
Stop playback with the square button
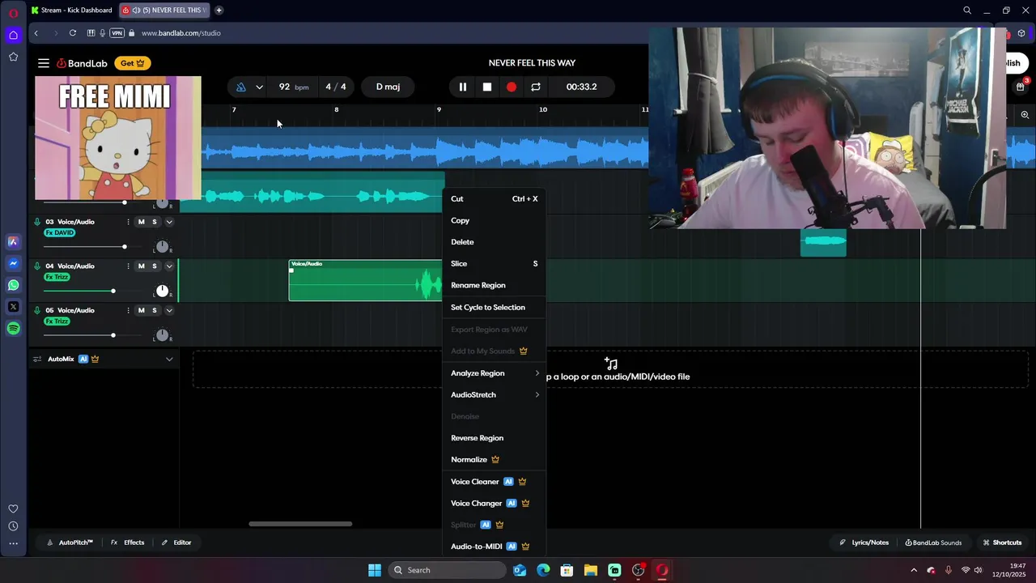click(x=487, y=87)
